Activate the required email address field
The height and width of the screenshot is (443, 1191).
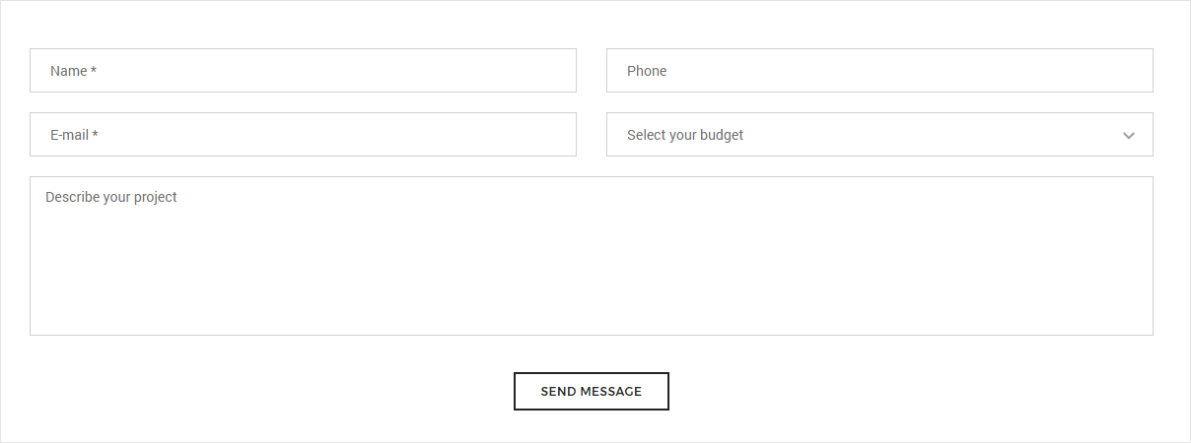pos(303,135)
